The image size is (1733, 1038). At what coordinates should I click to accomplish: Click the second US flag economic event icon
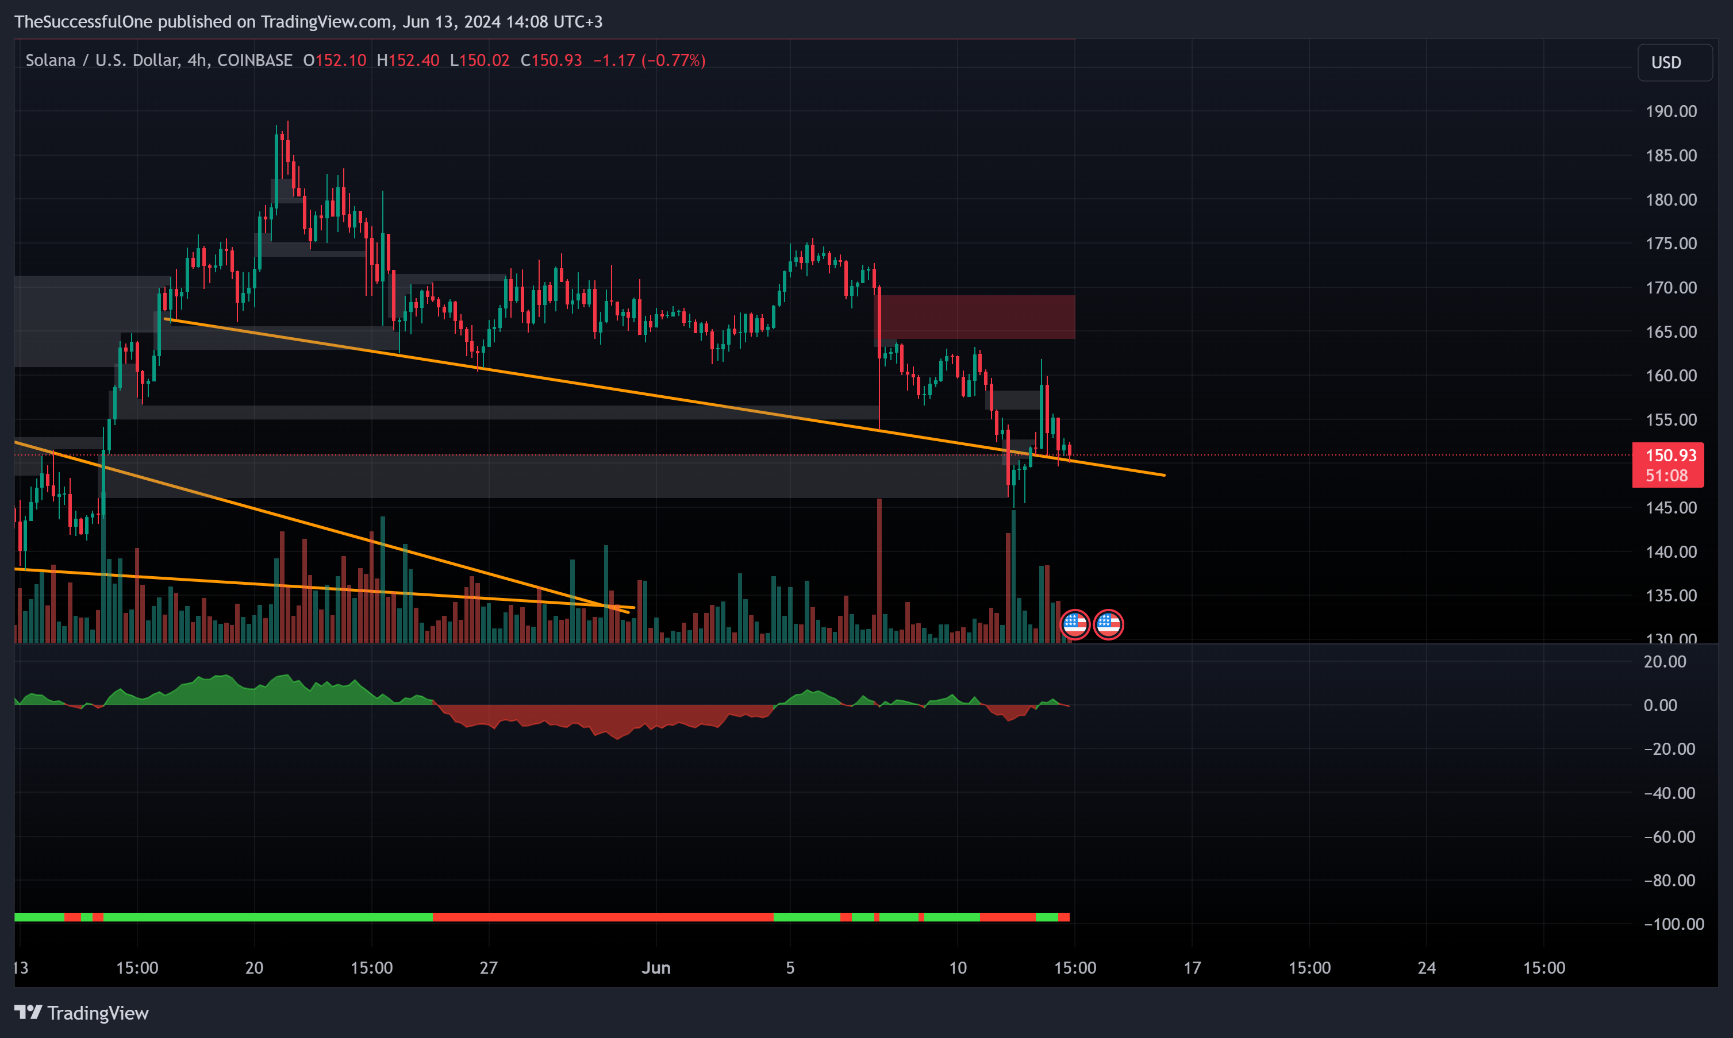(1108, 624)
